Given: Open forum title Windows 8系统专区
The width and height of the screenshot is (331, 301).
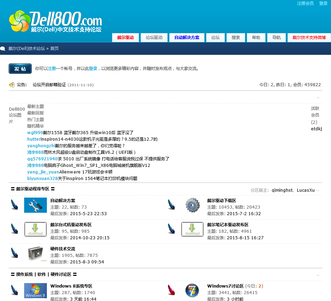Looking at the screenshot, I should pos(71,286).
